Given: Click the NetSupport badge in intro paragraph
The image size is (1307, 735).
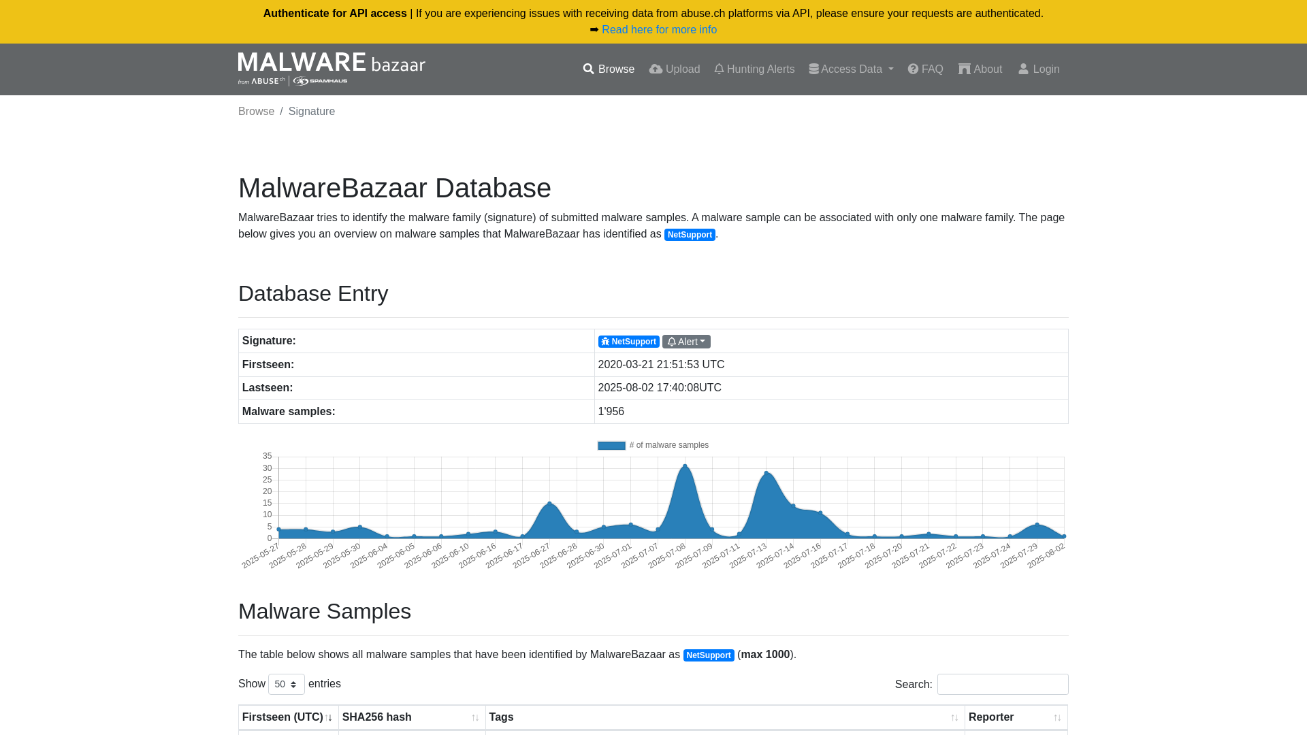Looking at the screenshot, I should pyautogui.click(x=690, y=235).
